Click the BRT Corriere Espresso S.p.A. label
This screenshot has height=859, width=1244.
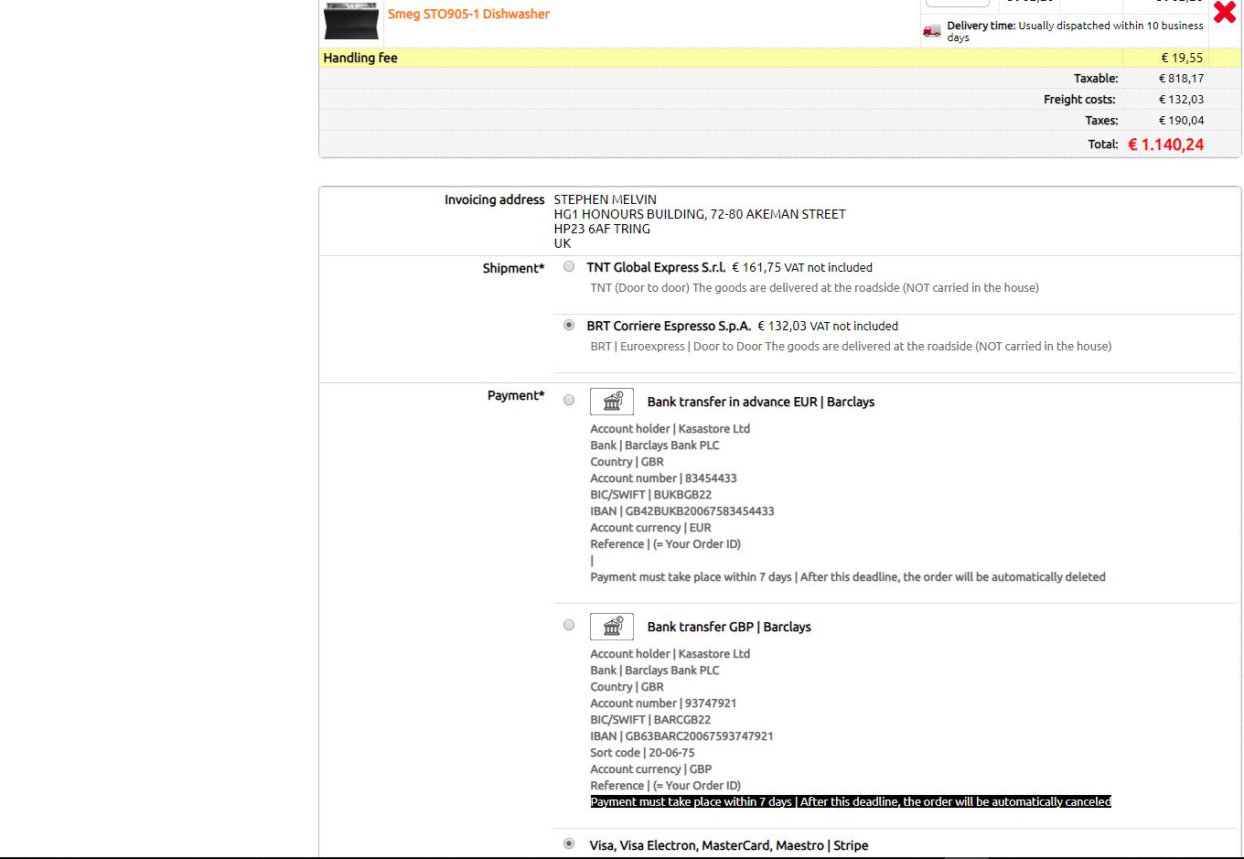pyautogui.click(x=669, y=326)
